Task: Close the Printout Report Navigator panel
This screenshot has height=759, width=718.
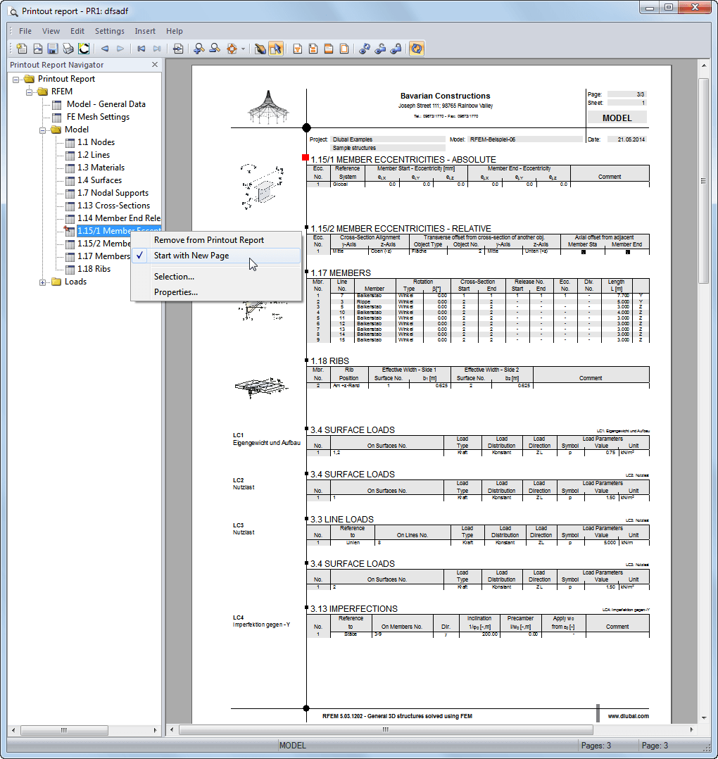Action: tap(155, 64)
